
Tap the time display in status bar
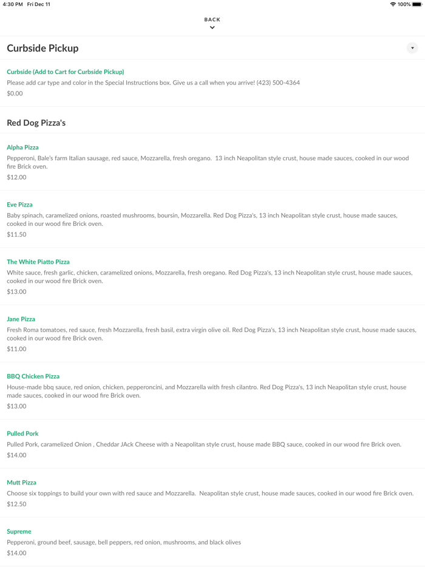pos(13,4)
